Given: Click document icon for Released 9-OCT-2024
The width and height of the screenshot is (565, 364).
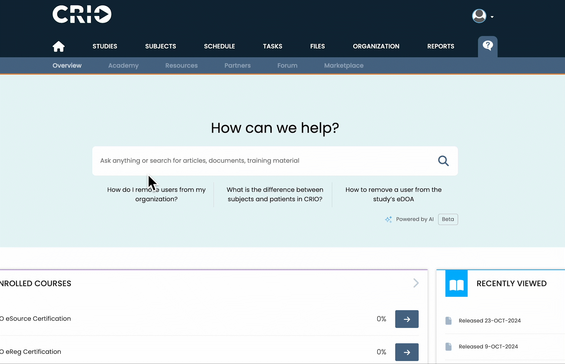Looking at the screenshot, I should click(448, 346).
